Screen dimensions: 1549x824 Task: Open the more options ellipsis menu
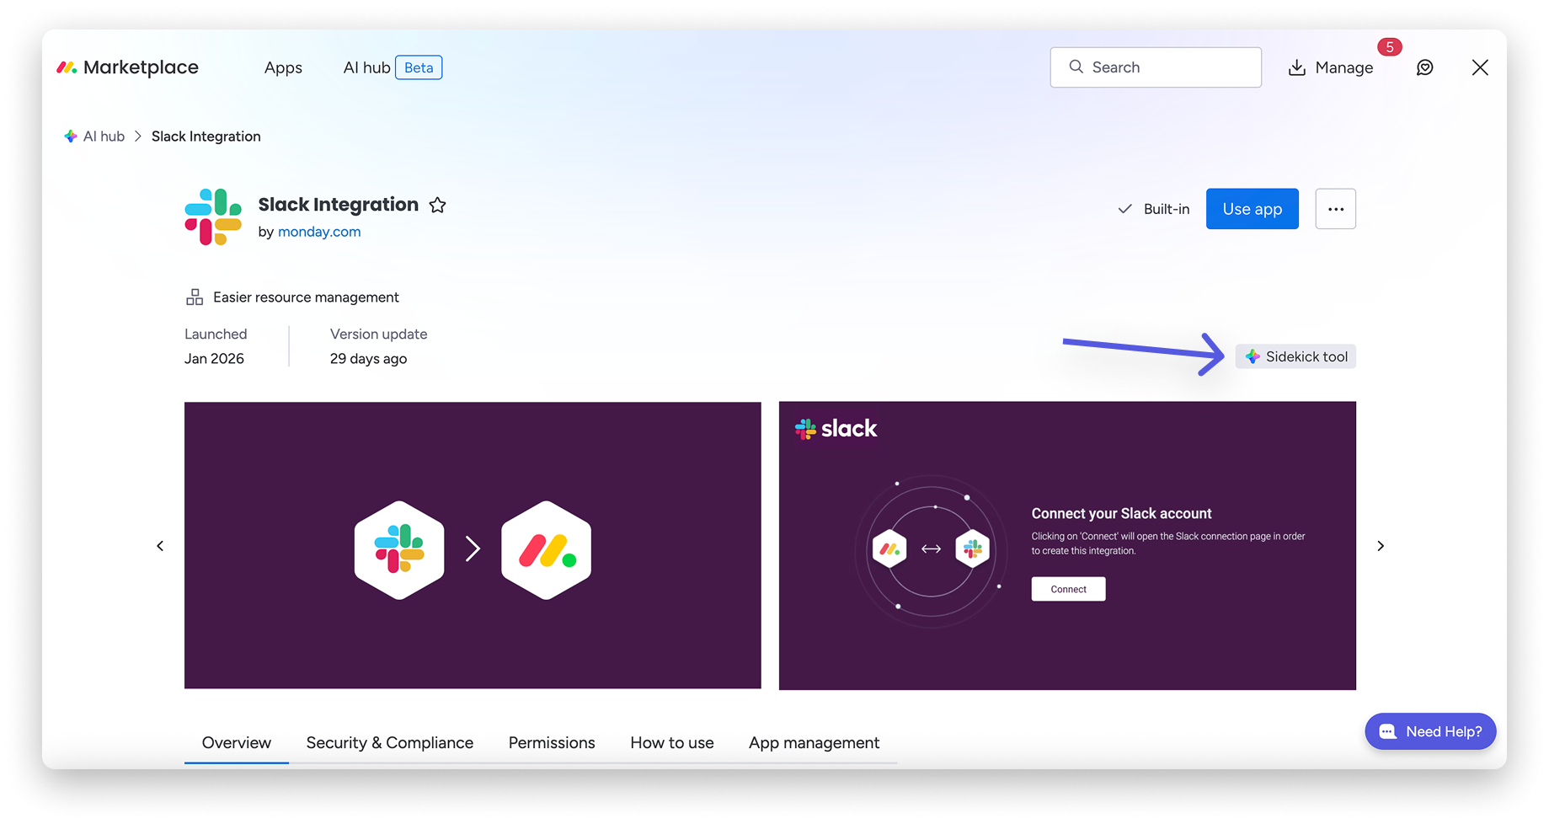(x=1336, y=209)
